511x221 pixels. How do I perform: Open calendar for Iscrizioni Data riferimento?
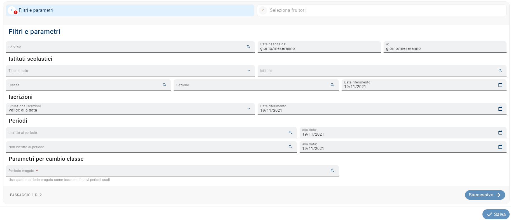[500, 109]
